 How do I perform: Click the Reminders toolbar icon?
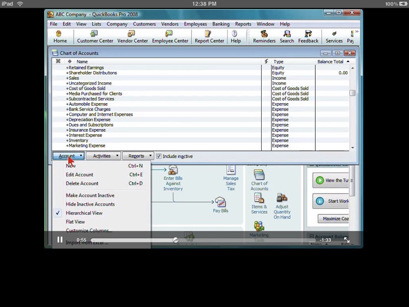[264, 37]
